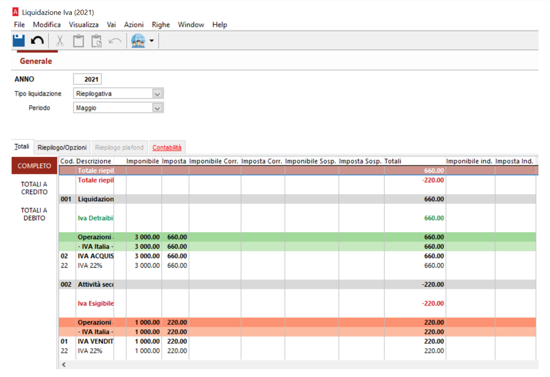The height and width of the screenshot is (377, 550).
Task: Select the 002 Attività sec row
Action: [x=297, y=284]
